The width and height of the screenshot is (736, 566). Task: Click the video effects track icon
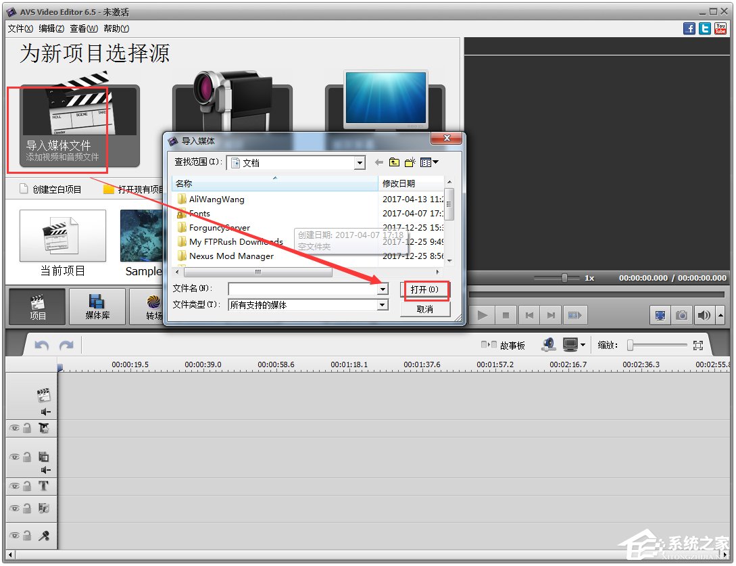click(x=44, y=428)
